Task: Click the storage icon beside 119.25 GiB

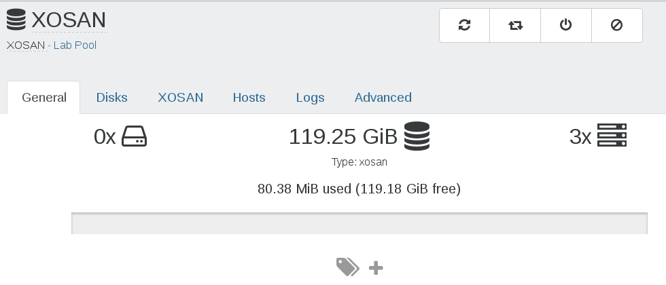Action: pos(417,136)
